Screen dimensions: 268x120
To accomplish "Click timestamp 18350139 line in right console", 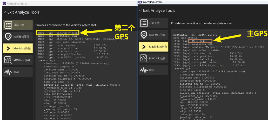I will pyautogui.click(x=212, y=72).
